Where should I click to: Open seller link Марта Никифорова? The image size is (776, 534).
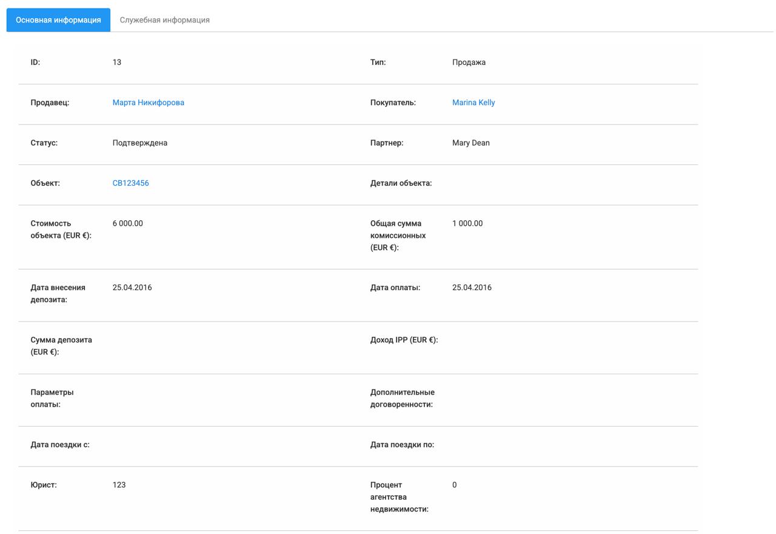(x=149, y=102)
